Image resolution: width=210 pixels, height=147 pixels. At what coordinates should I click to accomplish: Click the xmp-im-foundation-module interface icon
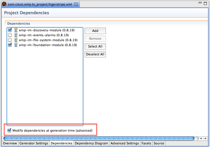[x=16, y=45]
